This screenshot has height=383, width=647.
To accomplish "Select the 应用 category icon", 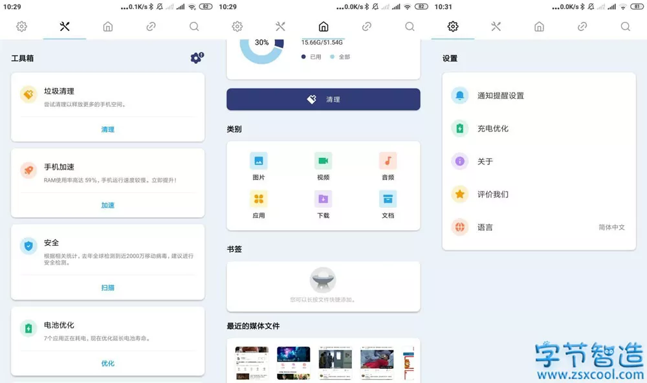I will coord(259,199).
